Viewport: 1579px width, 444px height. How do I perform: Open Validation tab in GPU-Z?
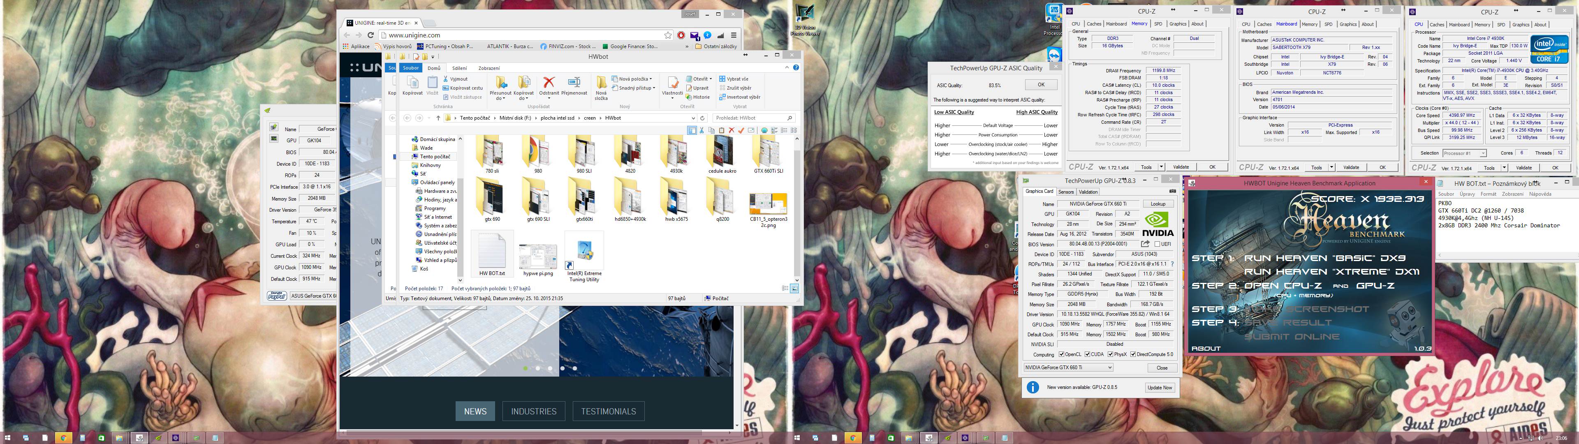[x=1088, y=192]
